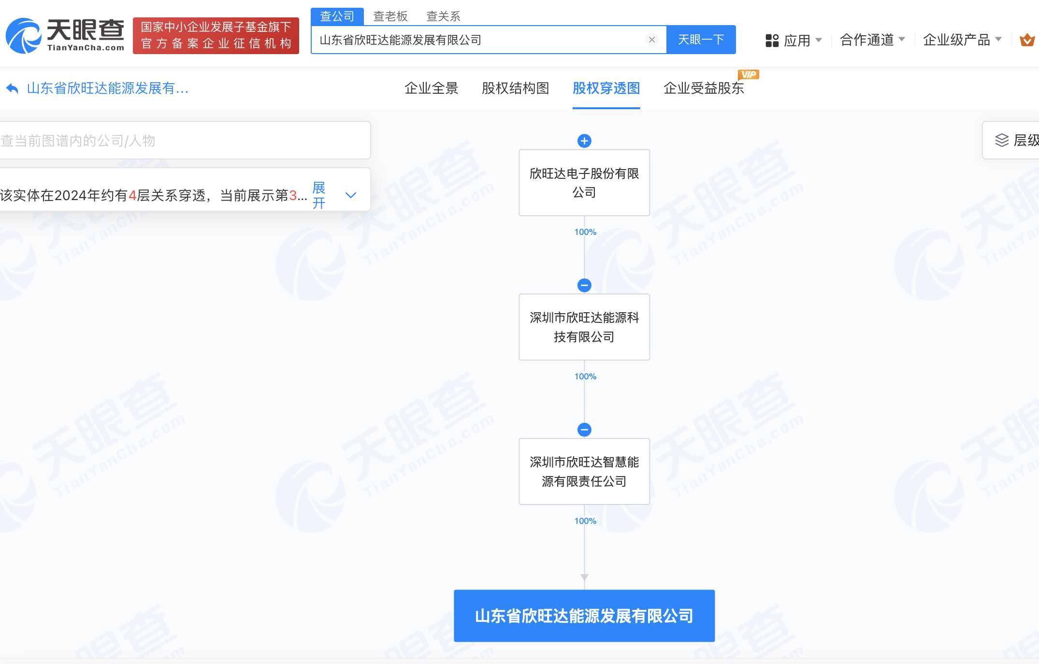Open 山东省欣旺达能源发展有... company link
This screenshot has width=1039, height=664.
coord(108,88)
